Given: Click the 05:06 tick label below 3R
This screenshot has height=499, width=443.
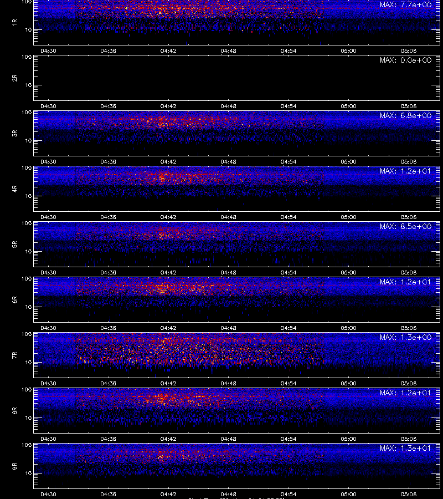Looking at the screenshot, I should [x=409, y=162].
